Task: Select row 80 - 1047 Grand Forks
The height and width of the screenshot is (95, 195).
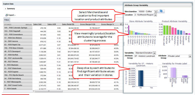Action: pos(18,85)
